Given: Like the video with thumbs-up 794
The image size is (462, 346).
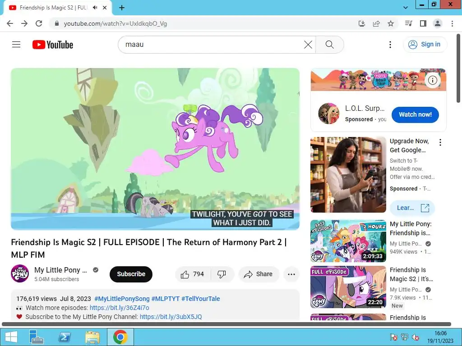Looking at the screenshot, I should click(x=193, y=274).
